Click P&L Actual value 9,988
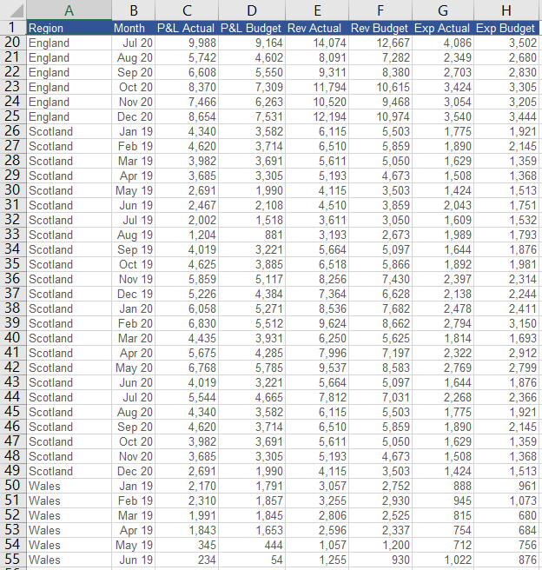 [x=186, y=43]
